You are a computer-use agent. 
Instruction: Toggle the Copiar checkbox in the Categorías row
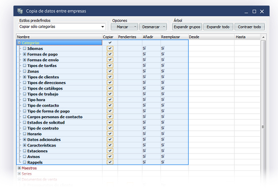click(x=110, y=43)
